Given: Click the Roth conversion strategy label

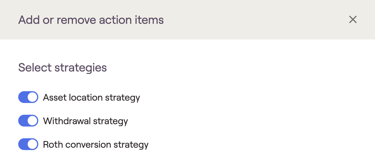Looking at the screenshot, I should [x=96, y=144].
